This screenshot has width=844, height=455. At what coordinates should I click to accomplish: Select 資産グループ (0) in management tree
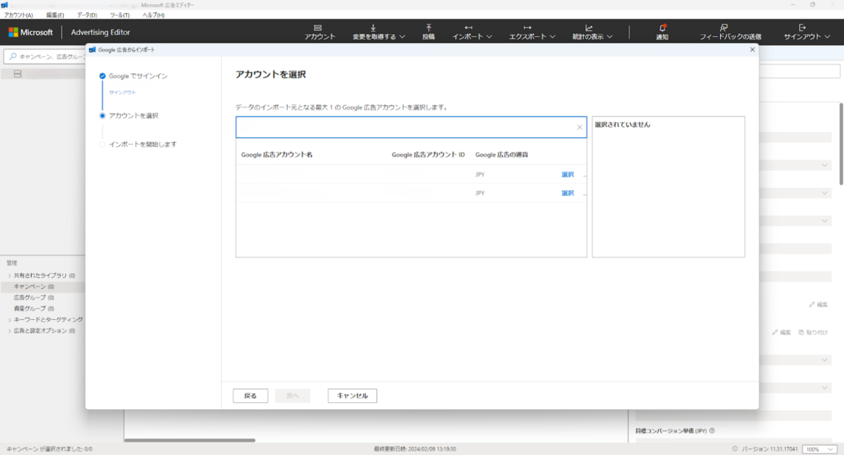[x=34, y=309]
